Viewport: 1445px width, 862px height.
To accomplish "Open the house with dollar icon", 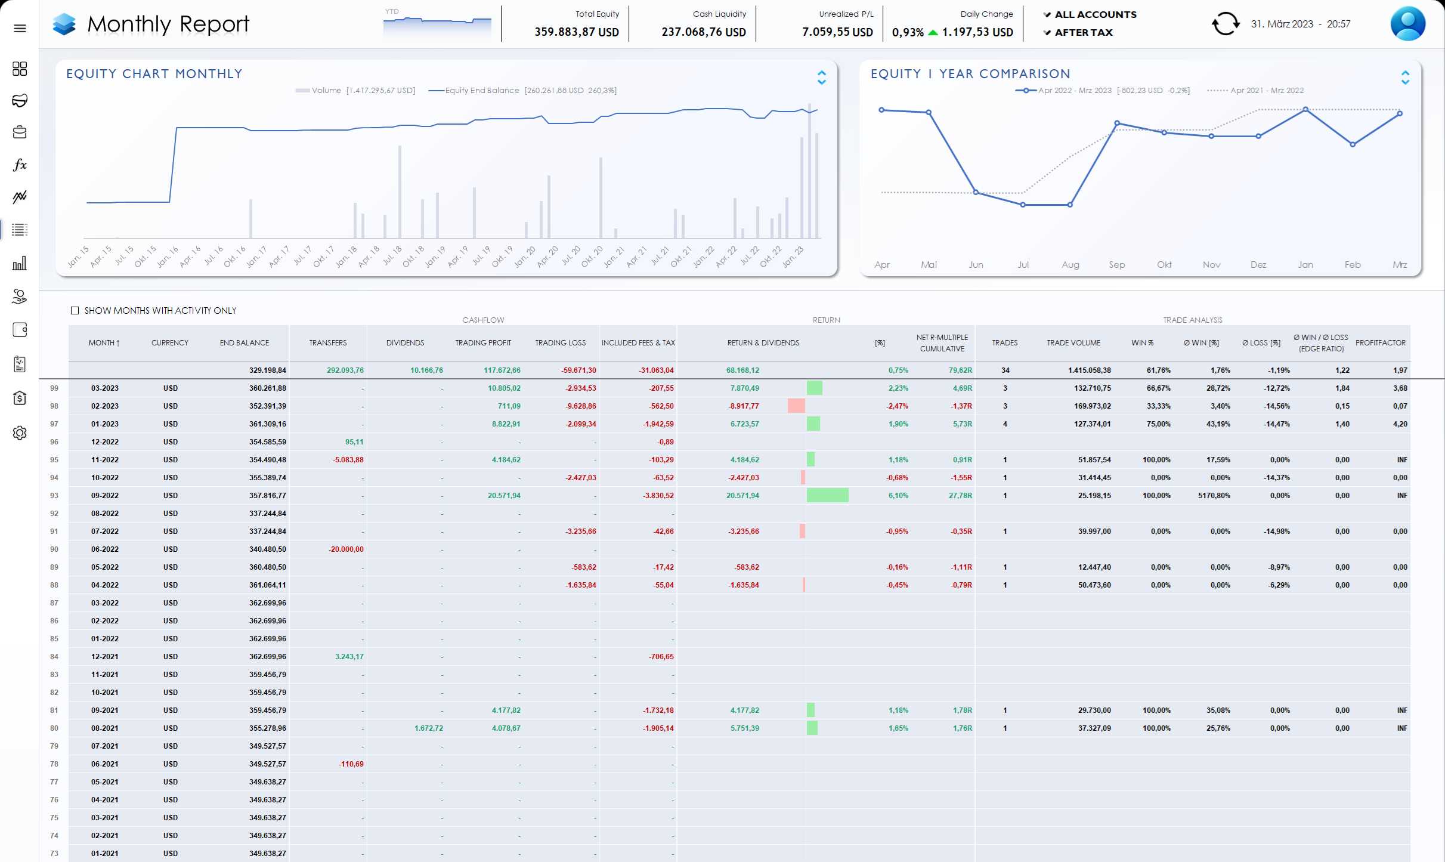I will tap(20, 398).
